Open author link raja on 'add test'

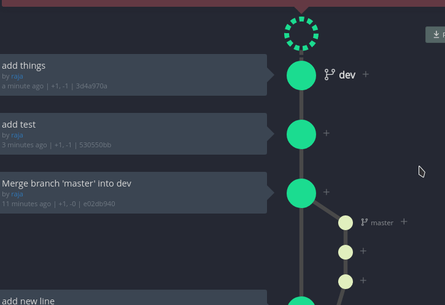click(x=17, y=135)
